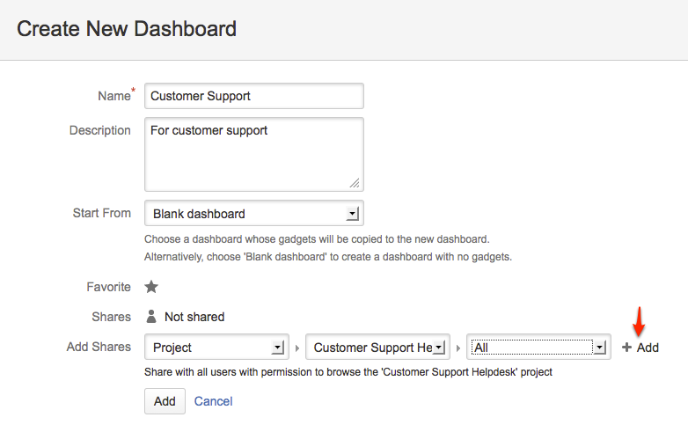The image size is (688, 432).
Task: Click the Name field containing Customer Support
Action: [x=253, y=96]
